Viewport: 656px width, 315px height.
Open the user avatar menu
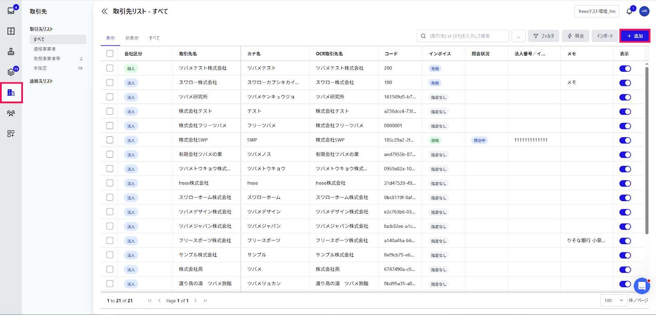644,11
